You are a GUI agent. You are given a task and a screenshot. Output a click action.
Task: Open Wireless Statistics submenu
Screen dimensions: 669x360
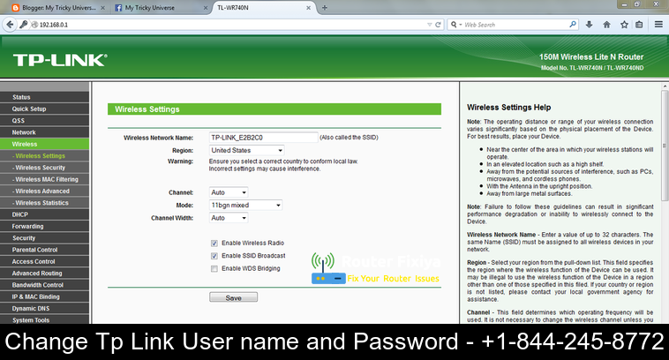45,203
